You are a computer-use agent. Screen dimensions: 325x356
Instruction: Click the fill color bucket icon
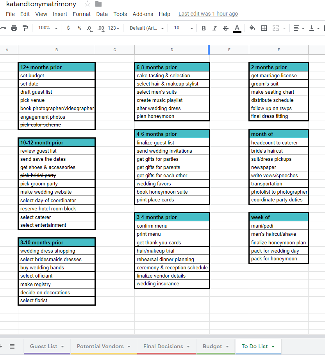(252, 28)
